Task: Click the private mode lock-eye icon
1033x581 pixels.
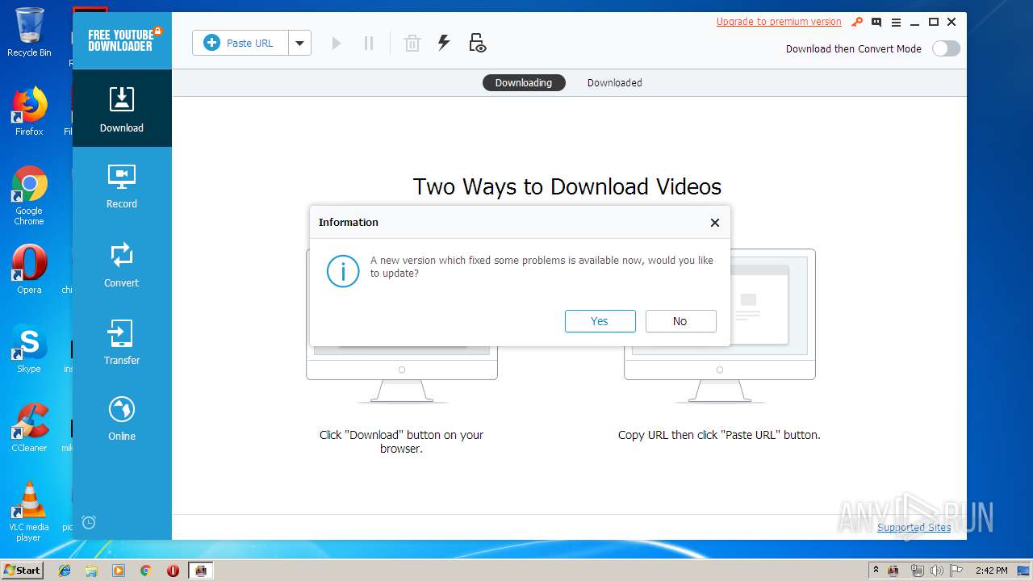Action: (x=477, y=43)
